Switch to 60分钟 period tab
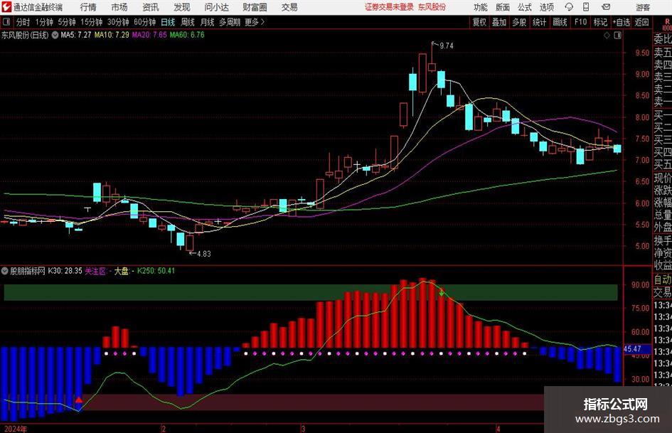This screenshot has height=433, width=672. click(x=145, y=22)
